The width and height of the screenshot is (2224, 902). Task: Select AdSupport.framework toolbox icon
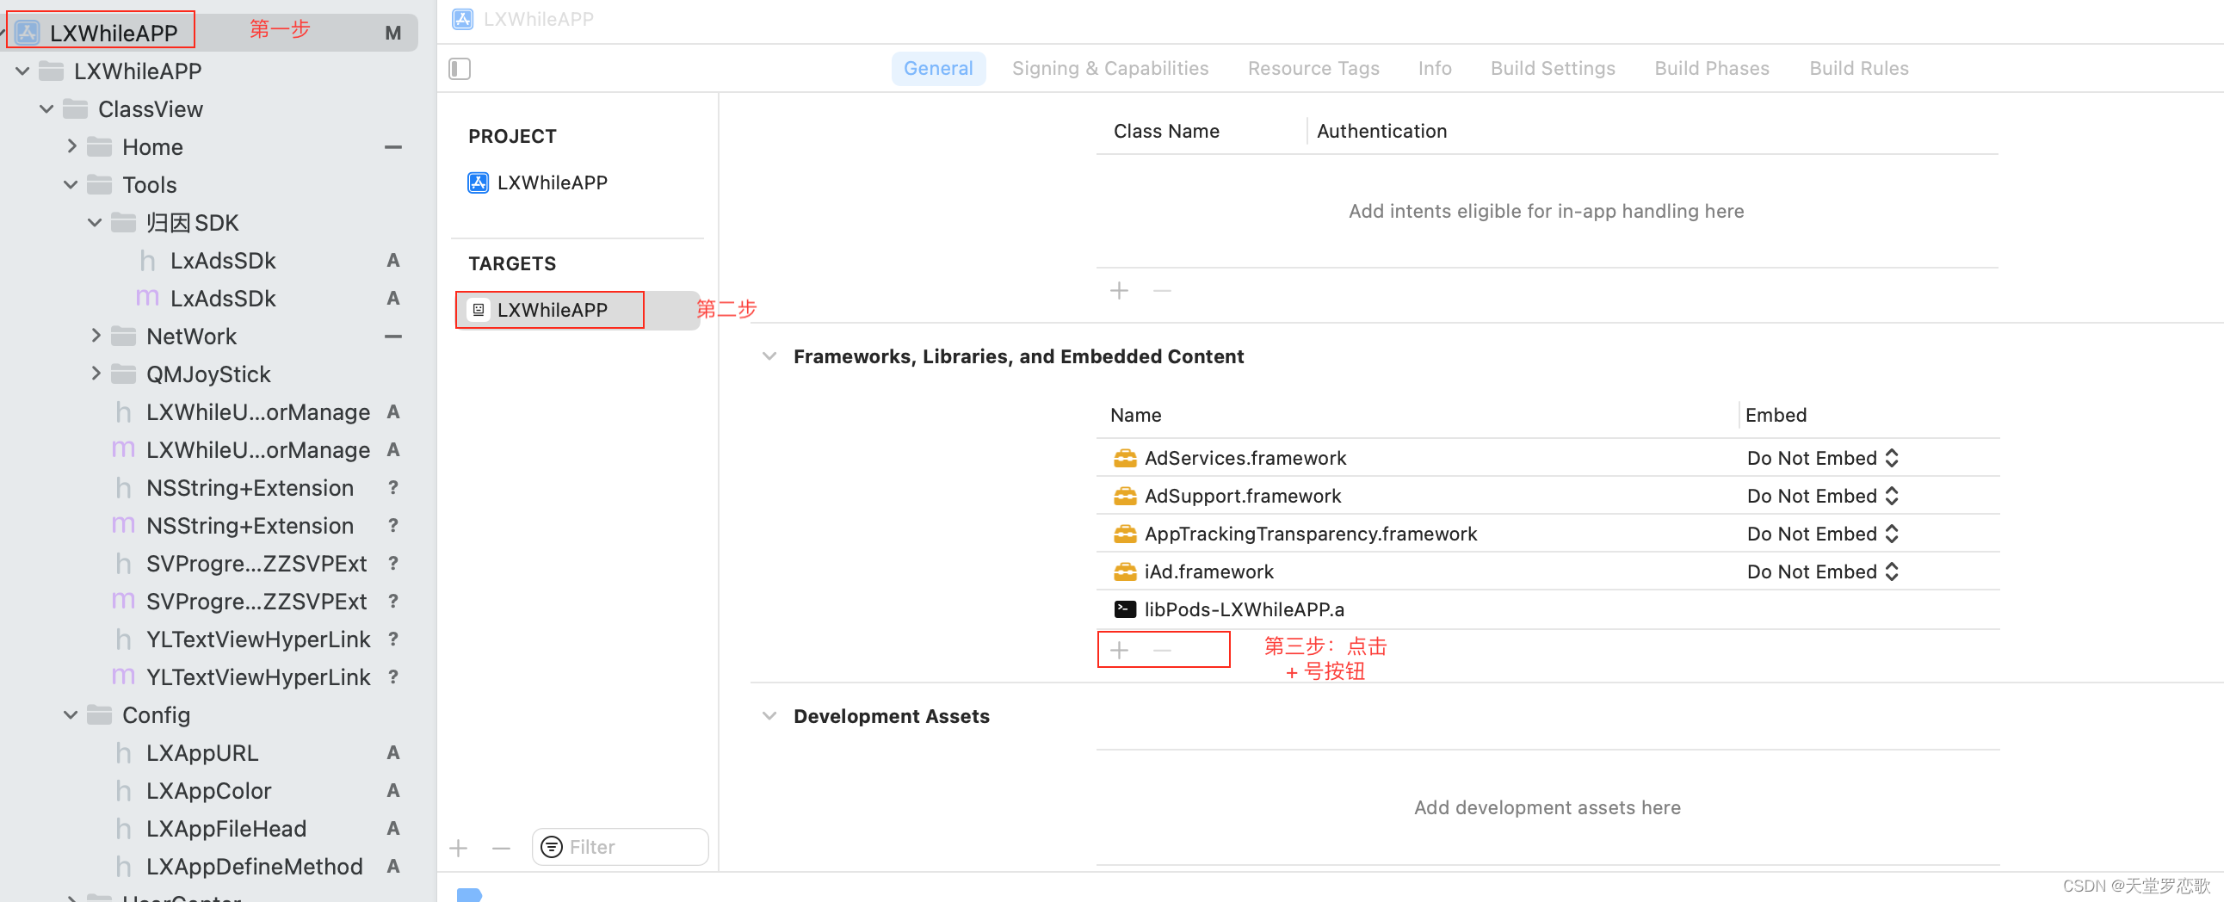point(1124,497)
